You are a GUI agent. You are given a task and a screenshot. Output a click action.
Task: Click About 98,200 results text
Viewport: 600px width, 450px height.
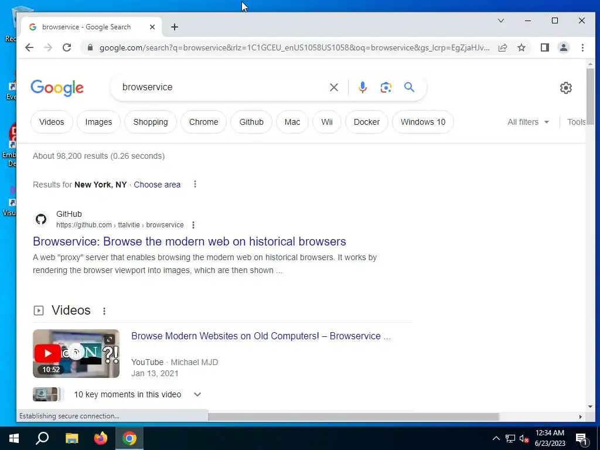coord(98,156)
